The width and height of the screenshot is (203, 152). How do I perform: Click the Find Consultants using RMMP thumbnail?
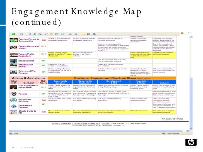pyautogui.click(x=13, y=87)
